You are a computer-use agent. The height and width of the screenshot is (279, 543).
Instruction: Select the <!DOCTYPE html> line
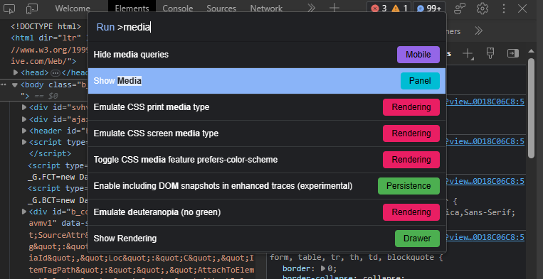coord(46,26)
